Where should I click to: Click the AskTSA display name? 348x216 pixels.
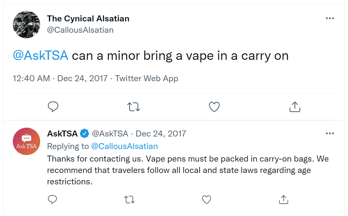(x=62, y=133)
